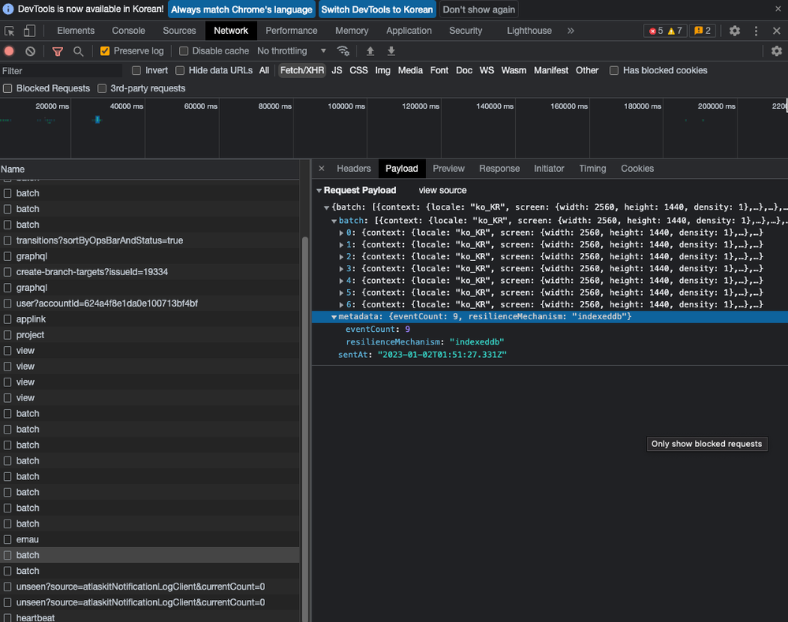
Task: Open the No throttling dropdown
Action: click(292, 51)
